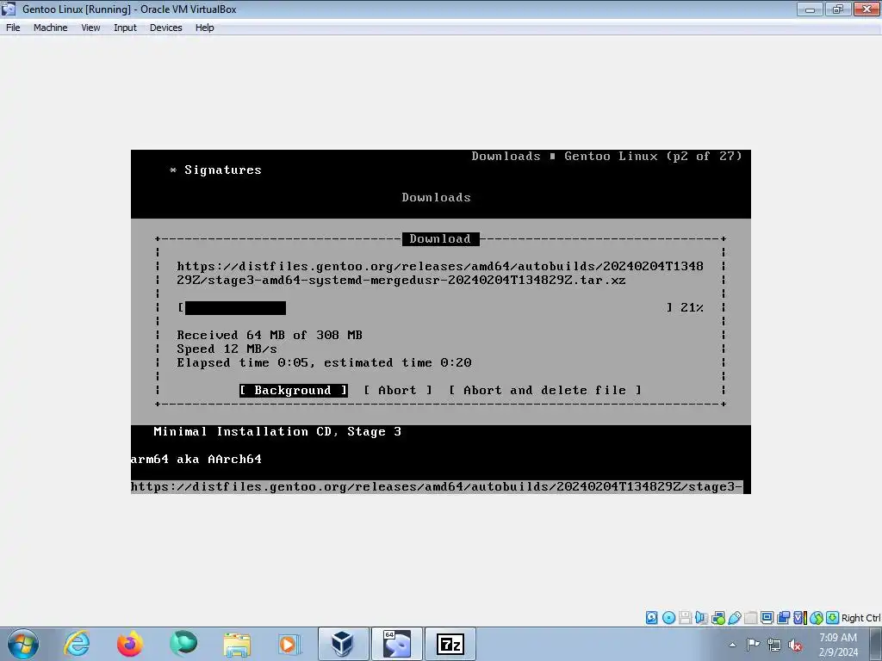Click the keyboard capture green arrow icon

[832, 618]
